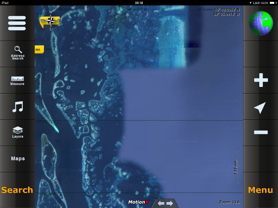
Task: Click the green globe icon
Action: pyautogui.click(x=261, y=23)
